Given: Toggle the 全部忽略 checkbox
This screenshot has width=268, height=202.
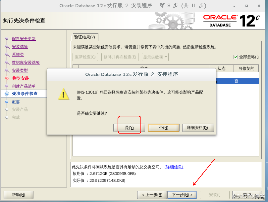Looking at the screenshot, I should pos(236,57).
